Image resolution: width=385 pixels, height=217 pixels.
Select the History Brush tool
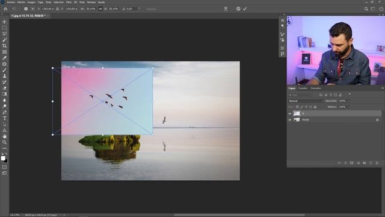pos(4,82)
